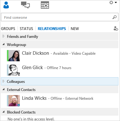Collapse the Blocked Contacts group triangle
The width and height of the screenshot is (120, 121).
3,112
